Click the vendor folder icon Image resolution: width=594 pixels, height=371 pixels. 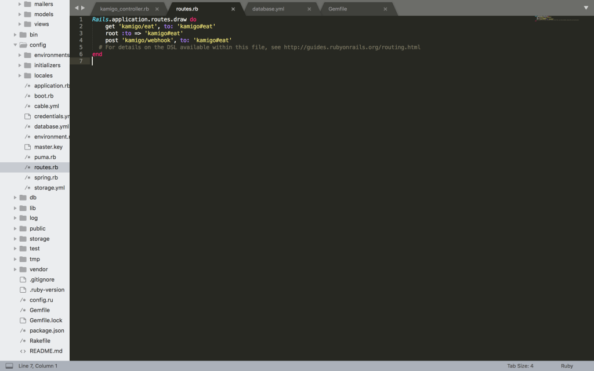coord(23,270)
